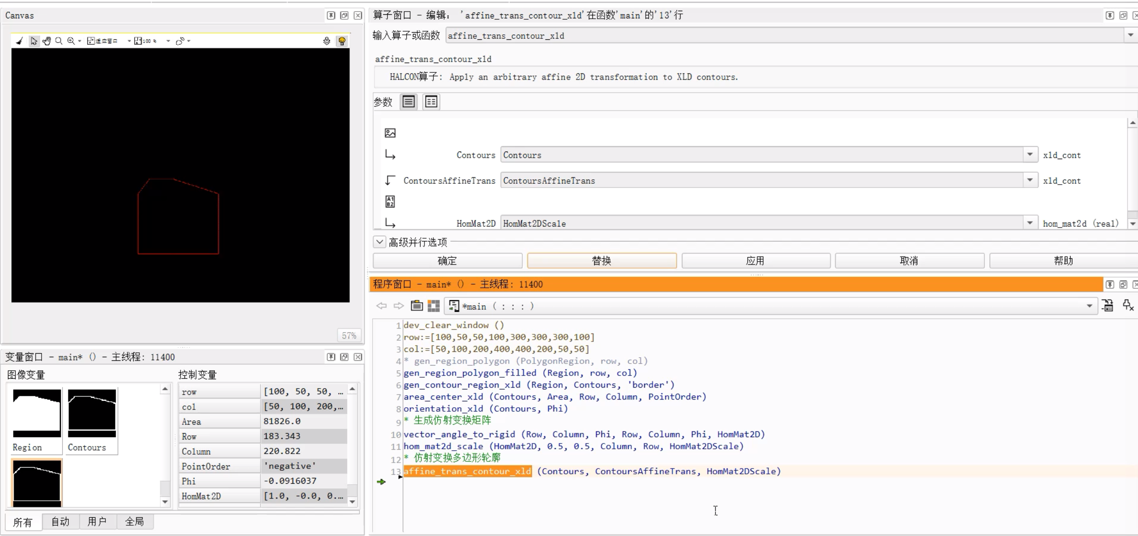Click the Contours thumbnail in image variables panel

(x=91, y=412)
